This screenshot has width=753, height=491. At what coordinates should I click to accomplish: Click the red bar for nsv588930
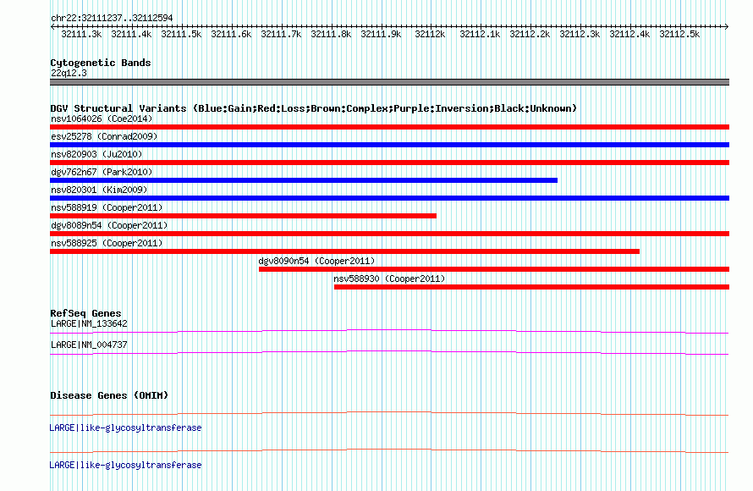point(531,287)
